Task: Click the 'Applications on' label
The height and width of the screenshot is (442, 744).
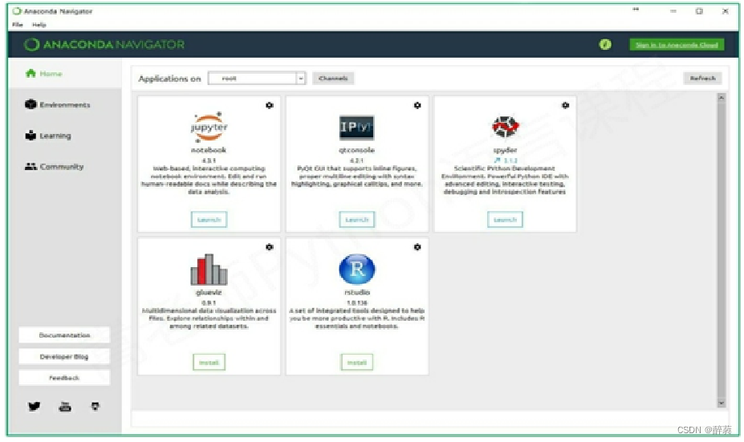Action: click(x=169, y=79)
